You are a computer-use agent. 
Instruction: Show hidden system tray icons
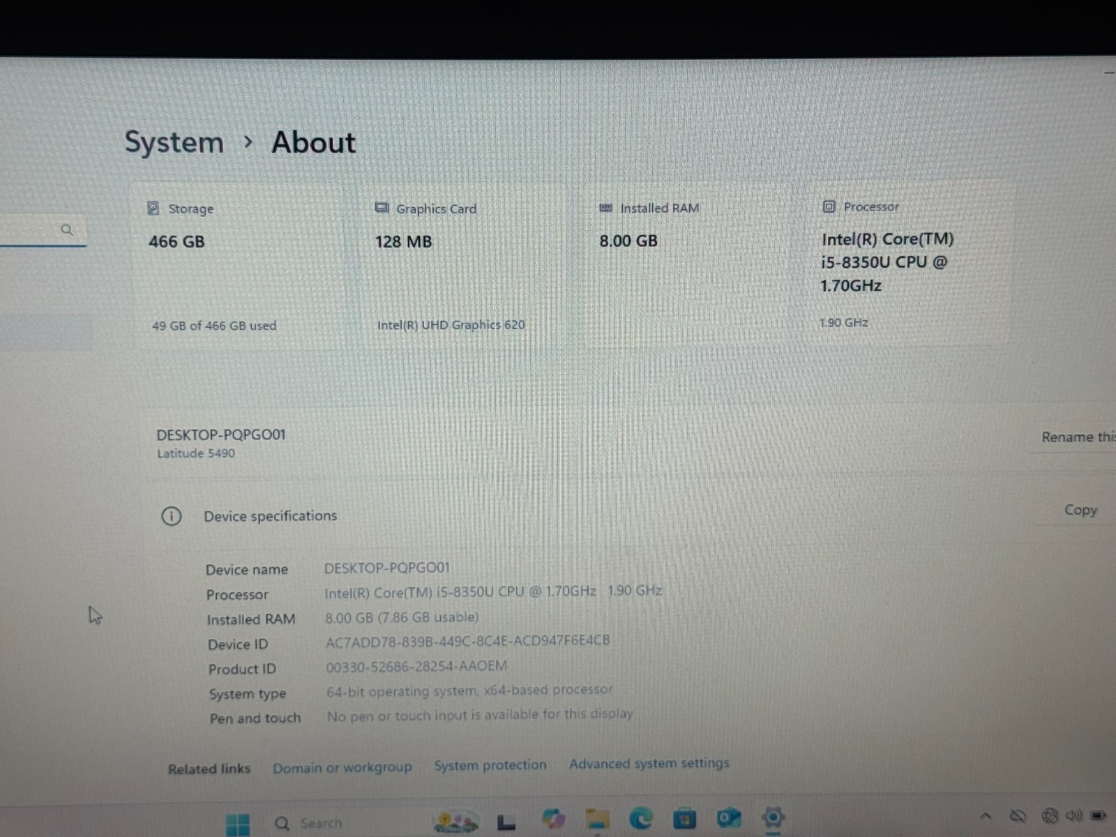pos(986,815)
